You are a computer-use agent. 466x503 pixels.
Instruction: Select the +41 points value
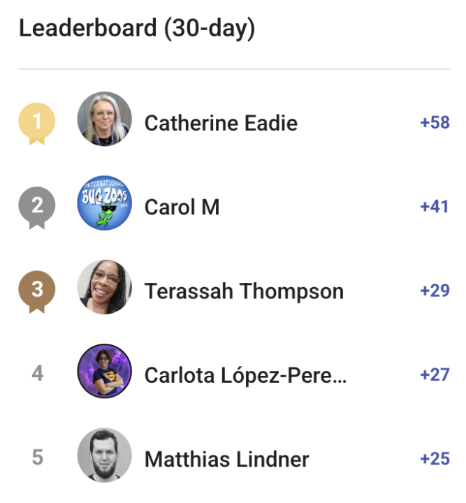click(x=435, y=207)
